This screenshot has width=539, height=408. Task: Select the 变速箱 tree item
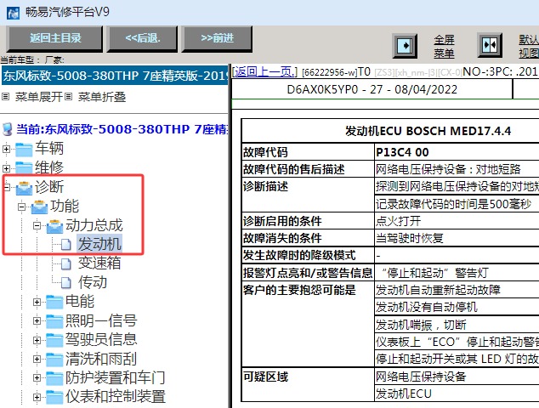[99, 263]
